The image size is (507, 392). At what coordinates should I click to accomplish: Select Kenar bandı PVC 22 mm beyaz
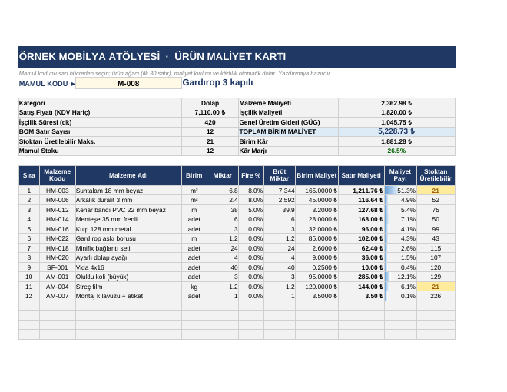point(128,210)
